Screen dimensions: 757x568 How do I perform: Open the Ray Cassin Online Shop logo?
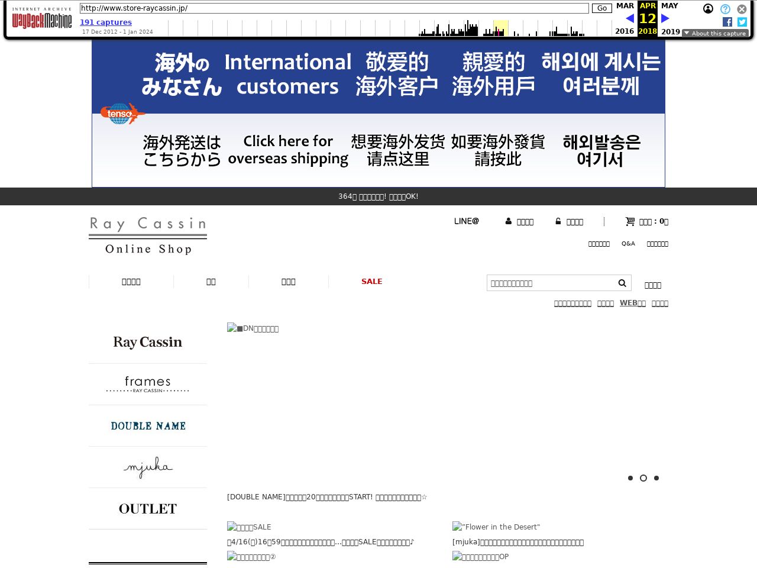click(148, 236)
